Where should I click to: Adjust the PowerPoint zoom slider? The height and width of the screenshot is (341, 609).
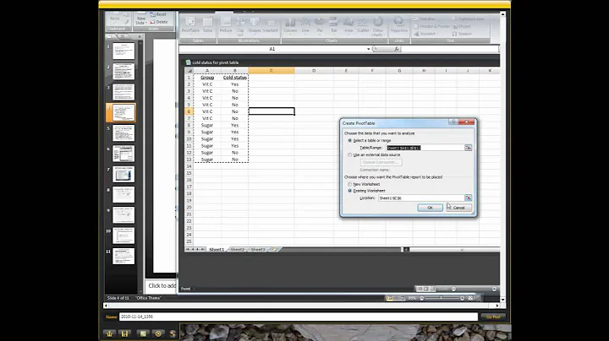click(x=442, y=298)
